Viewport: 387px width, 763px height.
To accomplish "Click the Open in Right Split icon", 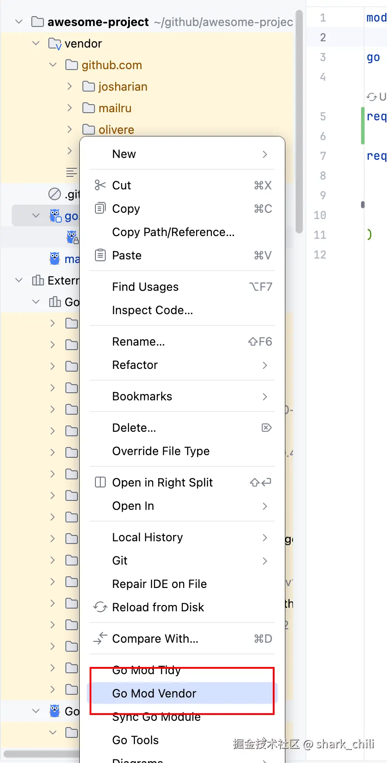I will tap(100, 482).
